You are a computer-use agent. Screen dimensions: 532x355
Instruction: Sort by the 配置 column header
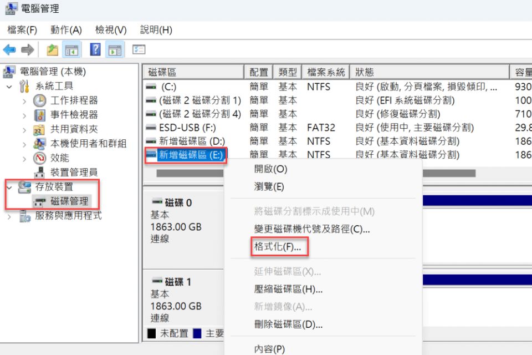pos(259,72)
